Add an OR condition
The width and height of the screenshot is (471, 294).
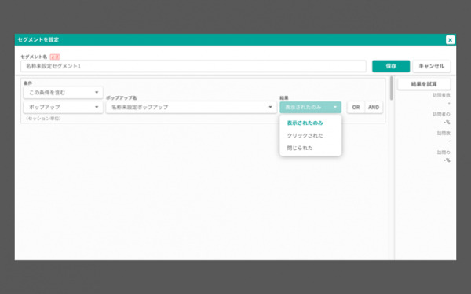[356, 107]
